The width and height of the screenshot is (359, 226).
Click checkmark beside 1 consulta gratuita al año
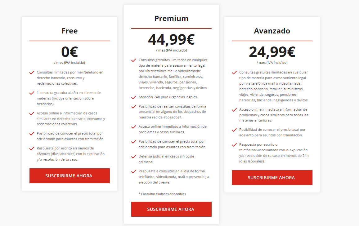pyautogui.click(x=32, y=93)
